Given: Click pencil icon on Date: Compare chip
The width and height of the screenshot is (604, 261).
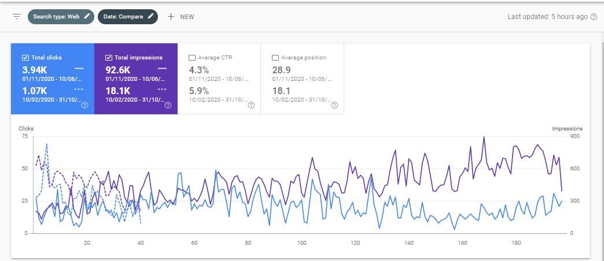Looking at the screenshot, I should [x=150, y=17].
